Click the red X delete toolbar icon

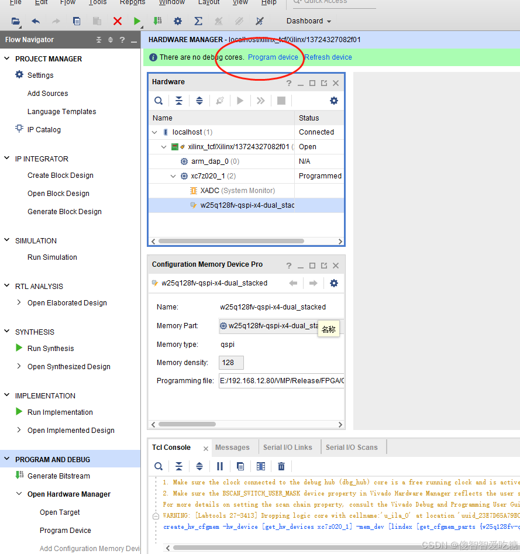(x=118, y=21)
